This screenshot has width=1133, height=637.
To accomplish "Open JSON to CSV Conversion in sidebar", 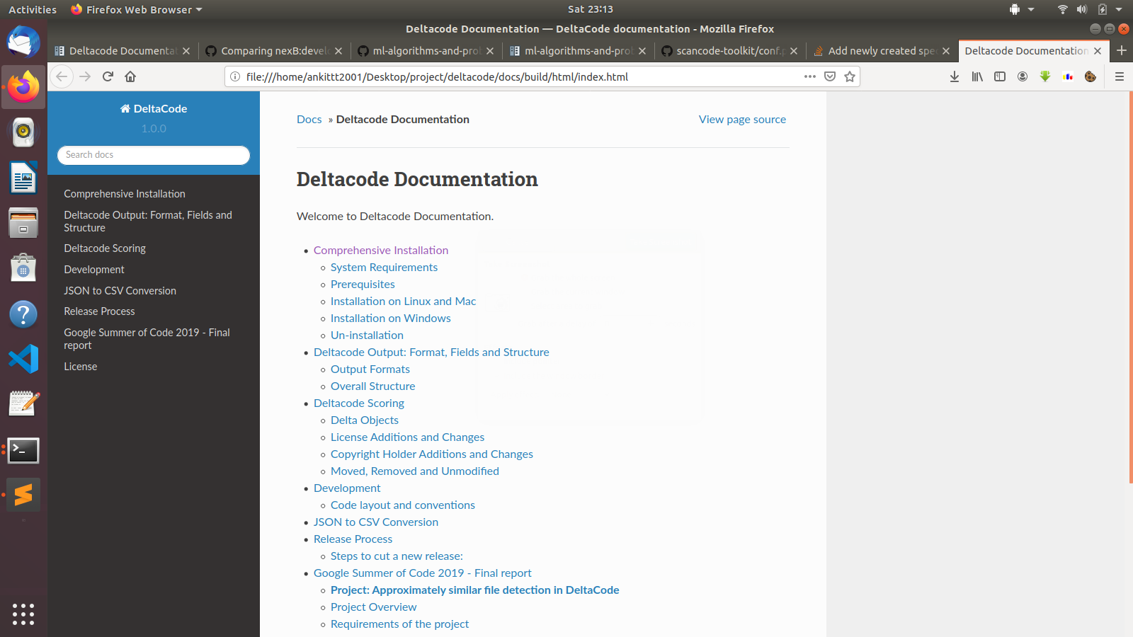I will [120, 291].
